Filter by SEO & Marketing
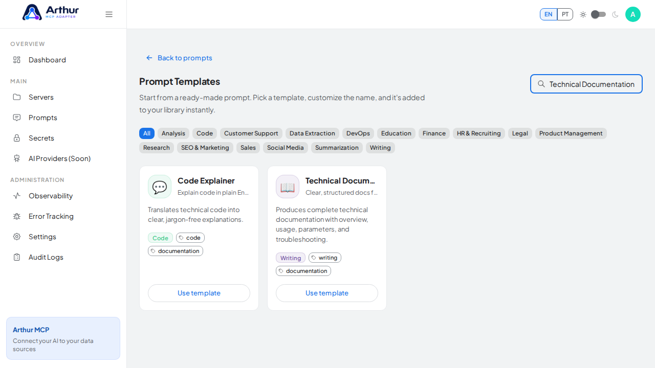This screenshot has width=655, height=368. pos(205,148)
